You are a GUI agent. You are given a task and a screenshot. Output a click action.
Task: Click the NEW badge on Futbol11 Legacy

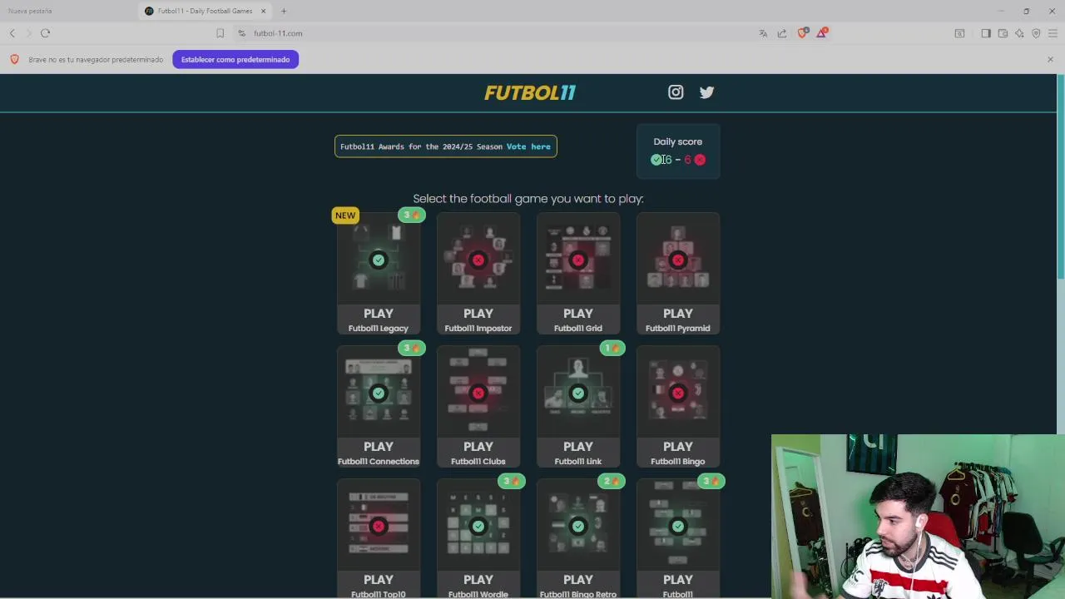click(345, 215)
